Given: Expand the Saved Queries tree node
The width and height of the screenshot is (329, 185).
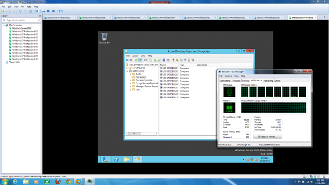Looking at the screenshot, I should click(x=127, y=68).
